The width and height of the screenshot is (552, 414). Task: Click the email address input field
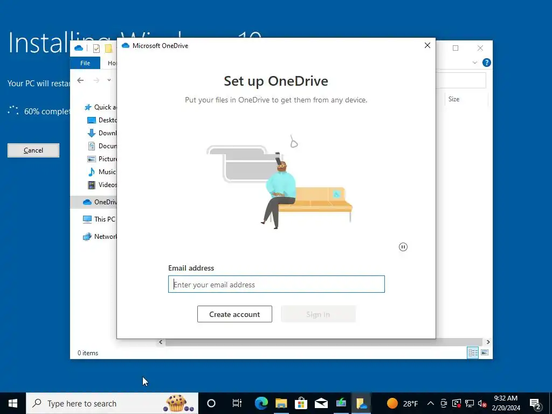pyautogui.click(x=277, y=284)
